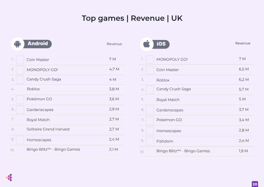
Task: Click the Android Revenue column header
Action: coord(114,44)
